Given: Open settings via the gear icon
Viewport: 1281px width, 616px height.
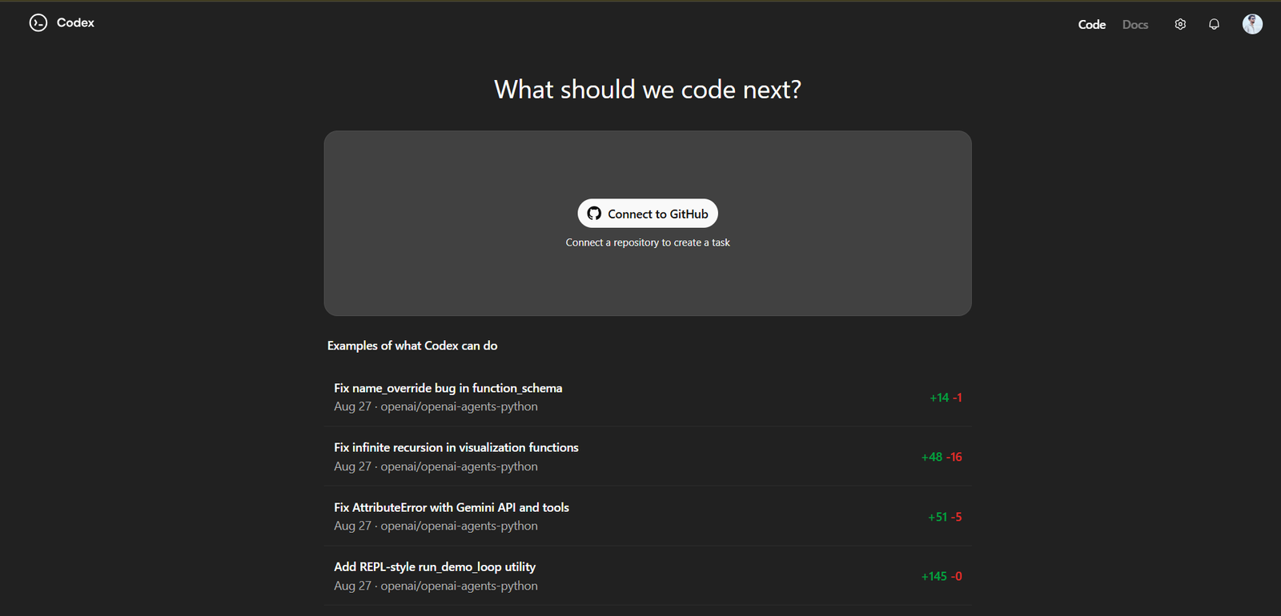Looking at the screenshot, I should [1180, 25].
